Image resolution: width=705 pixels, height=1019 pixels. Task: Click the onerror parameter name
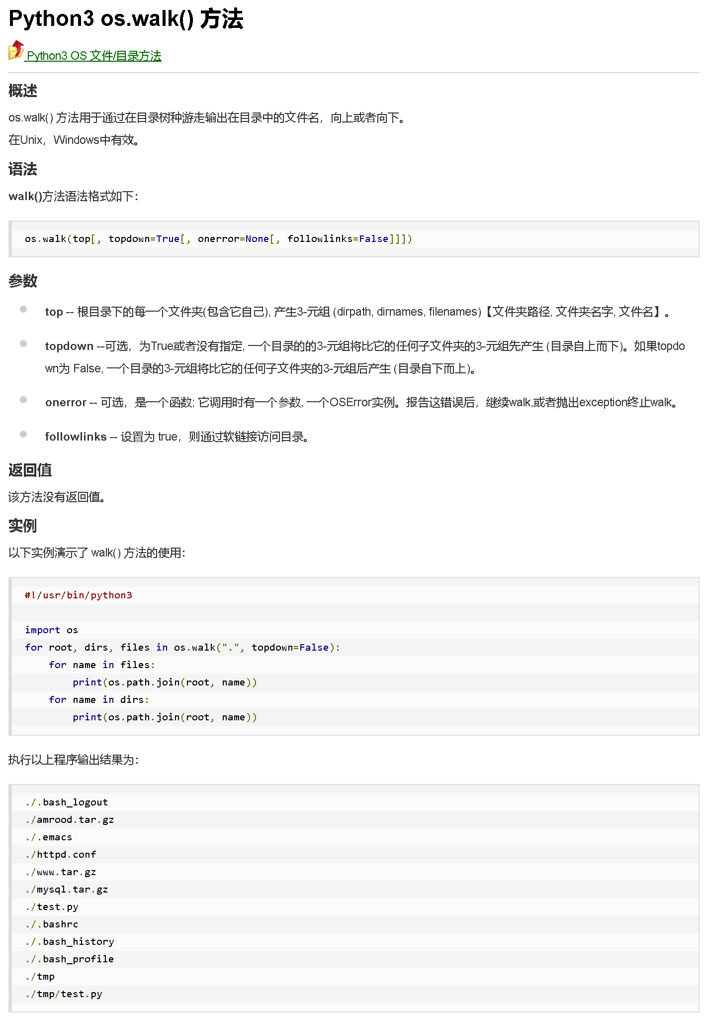click(66, 402)
